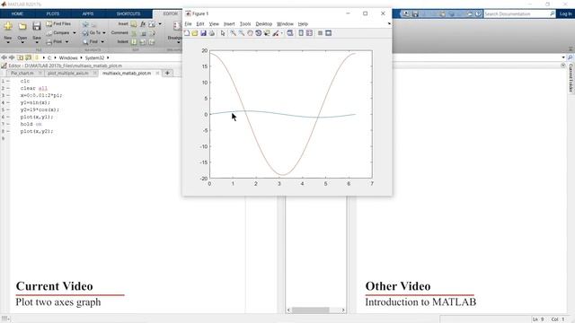
Task: Switch to the APPS ribbon tab
Action: tap(88, 14)
